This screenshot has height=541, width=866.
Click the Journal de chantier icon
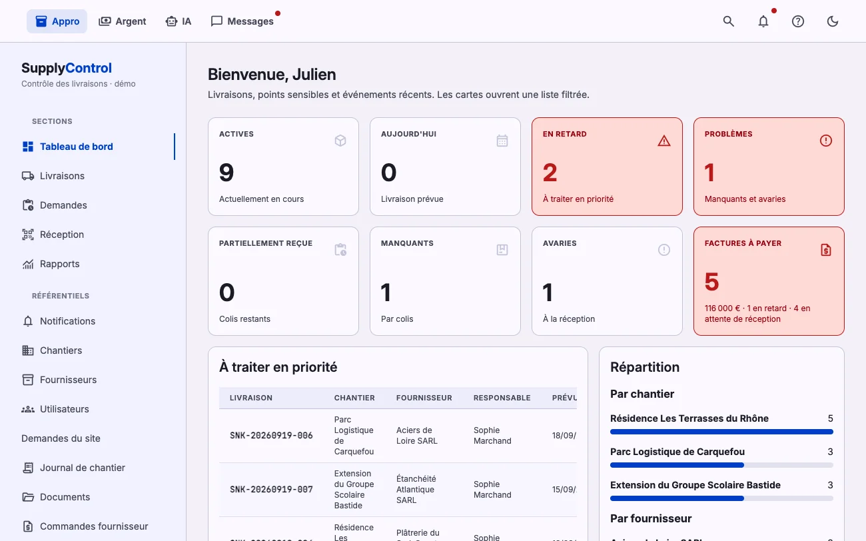click(x=28, y=468)
